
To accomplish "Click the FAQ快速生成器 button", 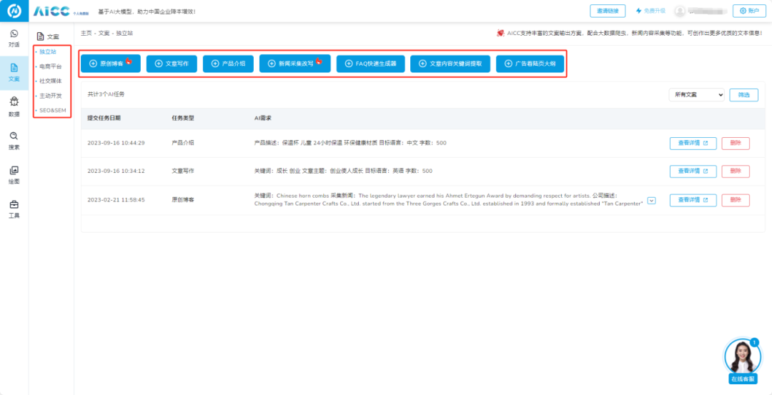I will pos(371,64).
